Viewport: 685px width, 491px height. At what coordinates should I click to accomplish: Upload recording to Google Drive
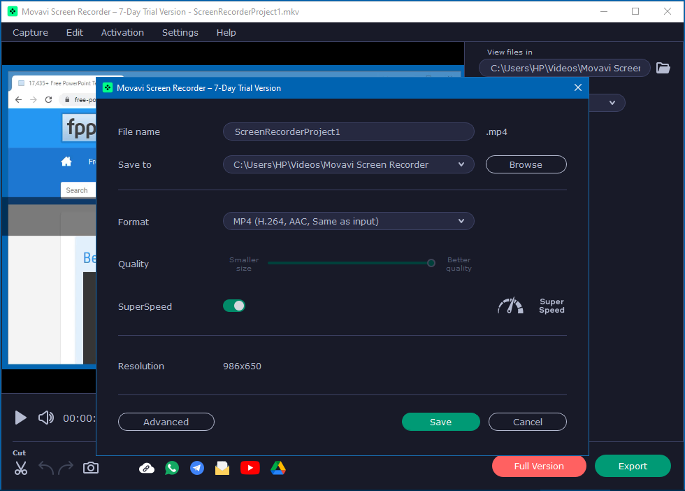coord(278,468)
